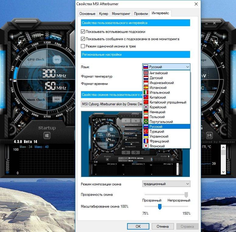The image size is (236, 232).
Task: Click the French flag icon
Action: click(146, 141)
